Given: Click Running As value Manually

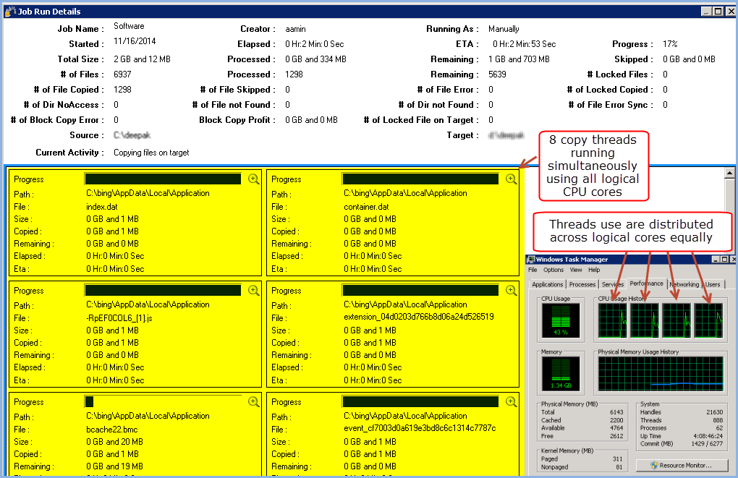Looking at the screenshot, I should tap(504, 29).
